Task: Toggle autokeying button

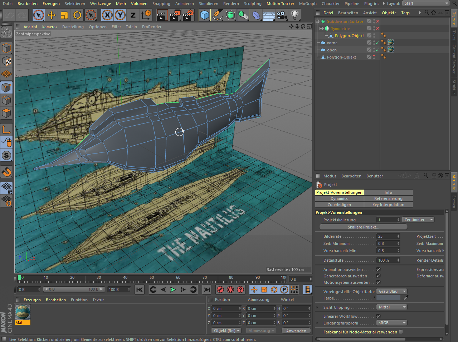Action: (x=230, y=290)
